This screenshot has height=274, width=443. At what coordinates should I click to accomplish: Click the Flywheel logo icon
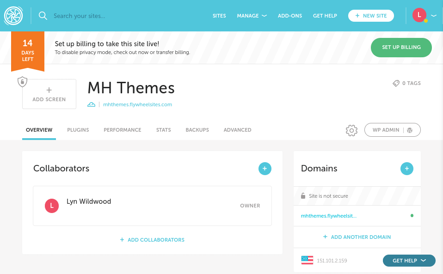click(x=13, y=16)
